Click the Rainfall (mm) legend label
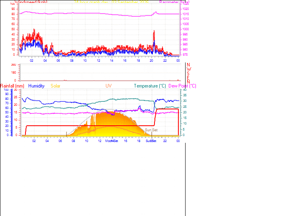The width and height of the screenshot is (303, 216). point(12,86)
